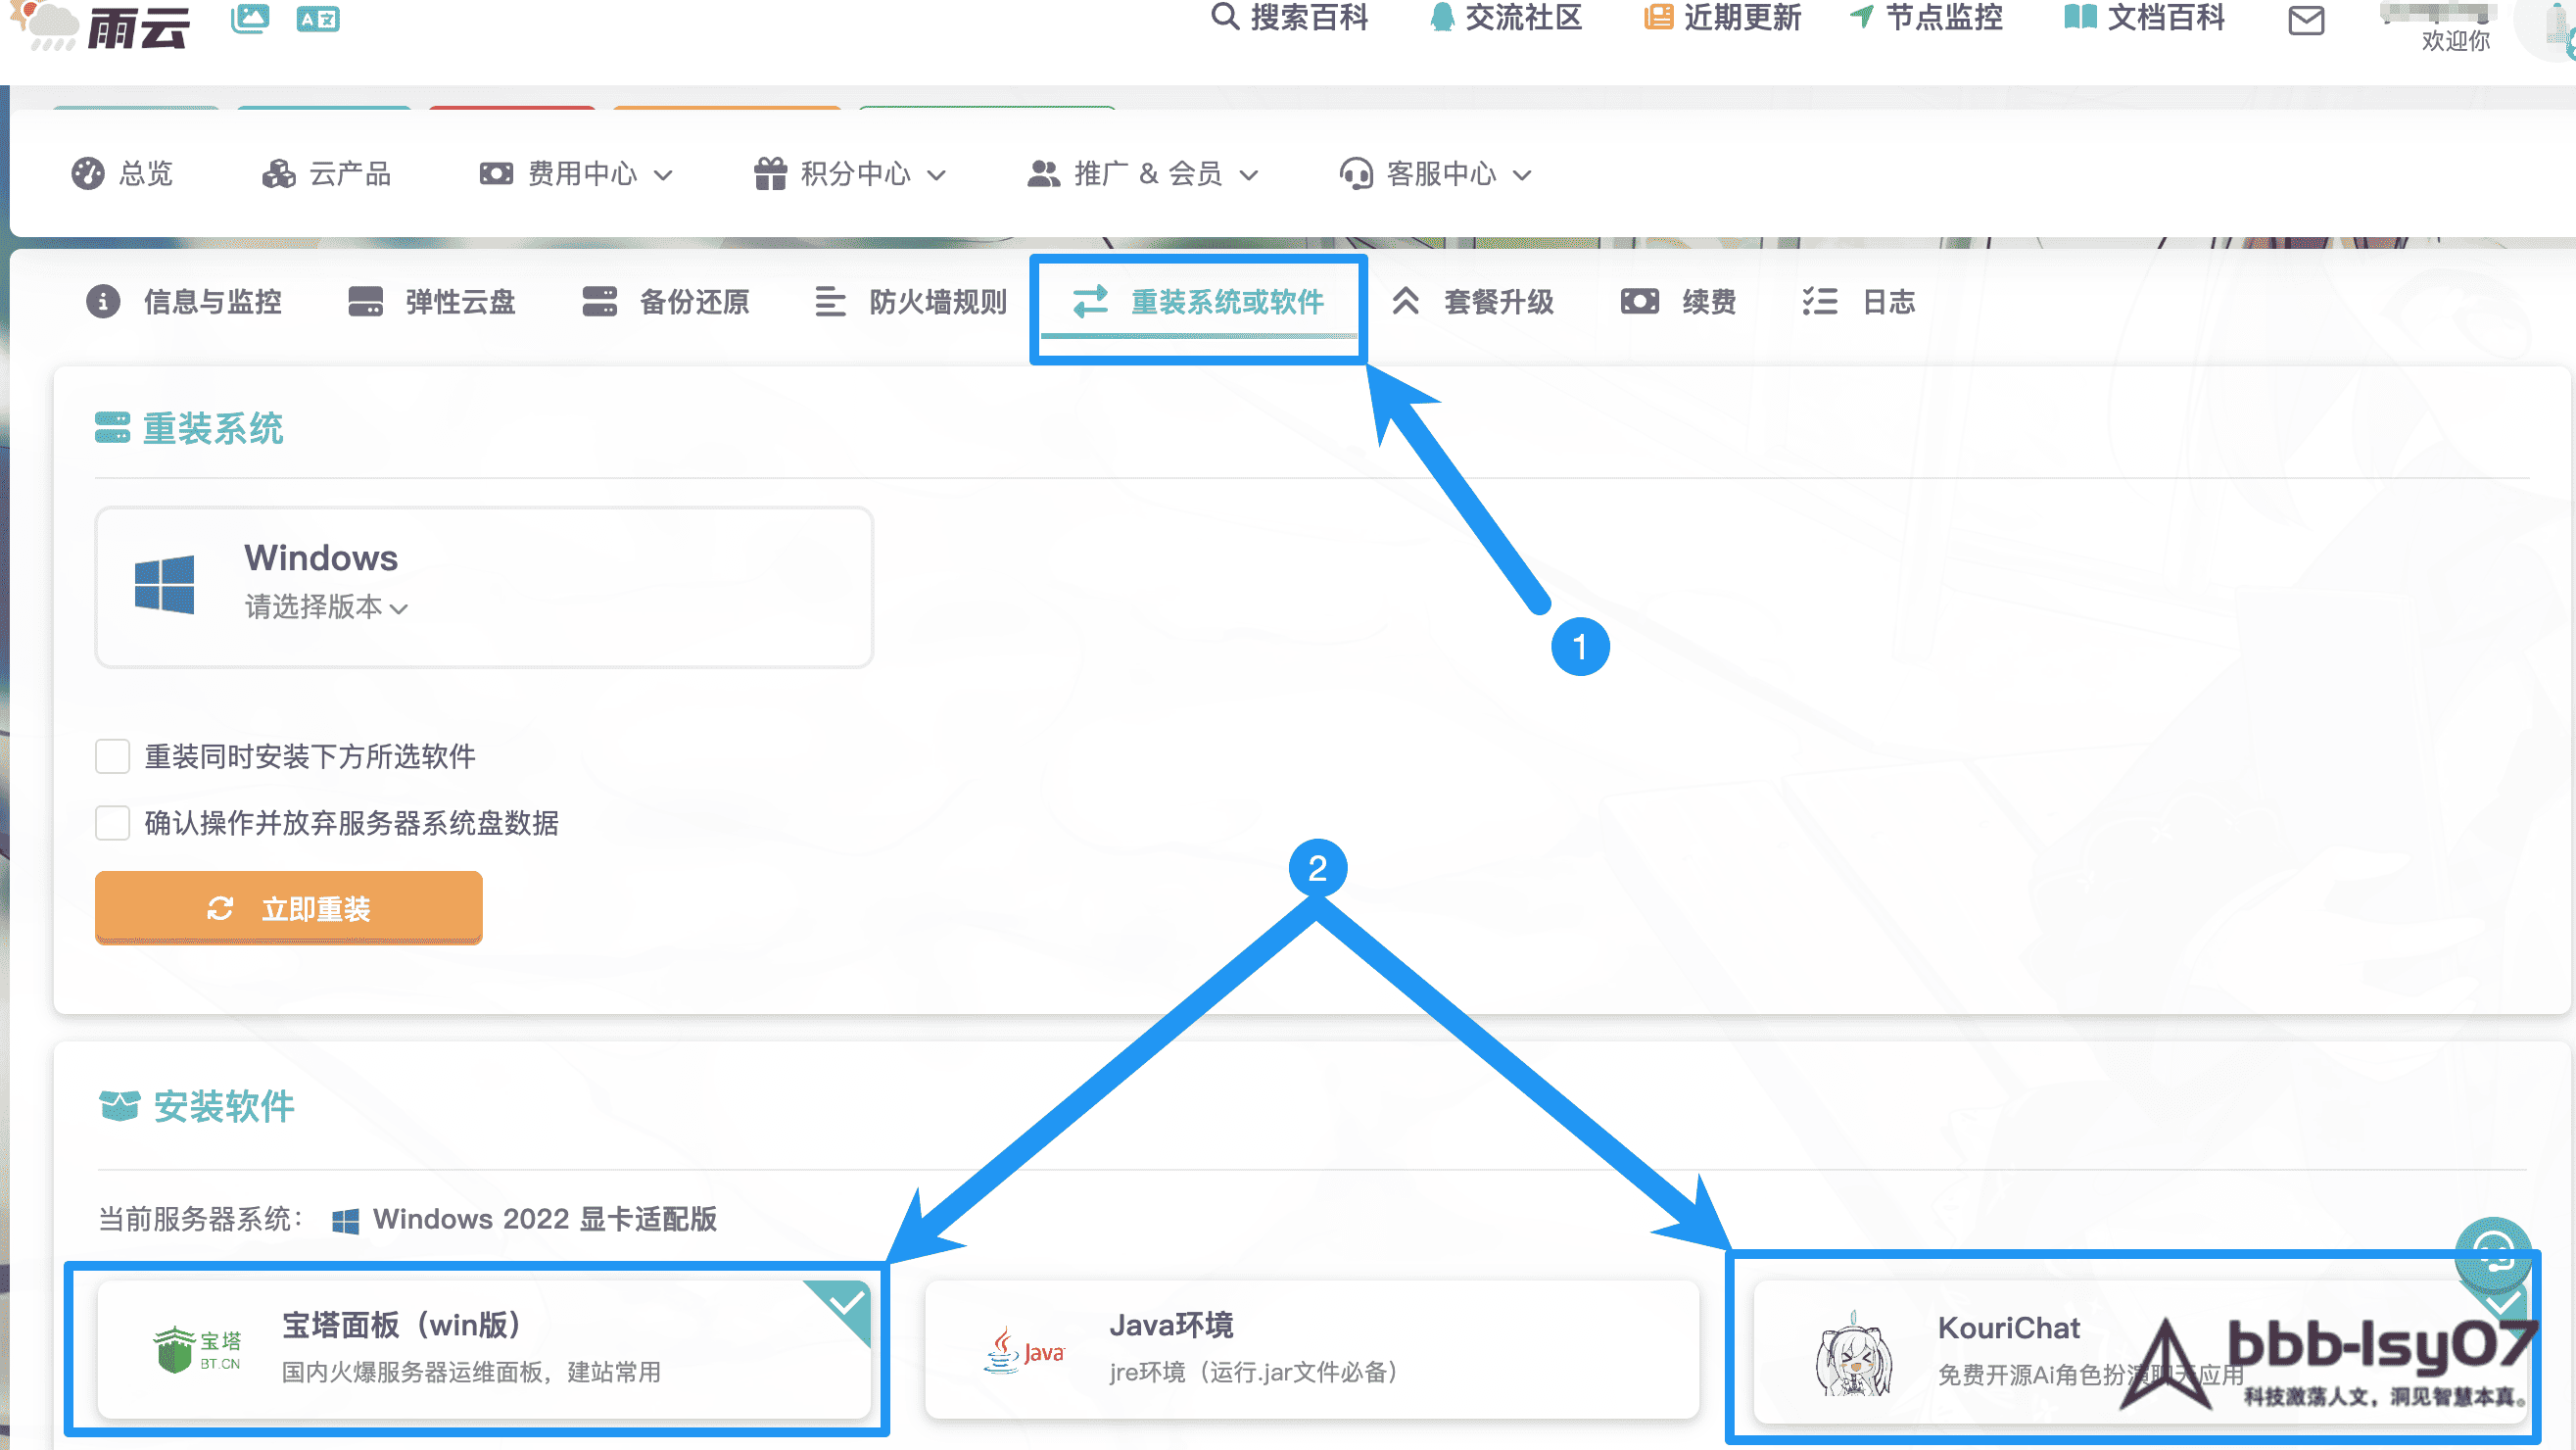Click the 搜索百科 search icon
2576x1450 pixels.
[1224, 17]
